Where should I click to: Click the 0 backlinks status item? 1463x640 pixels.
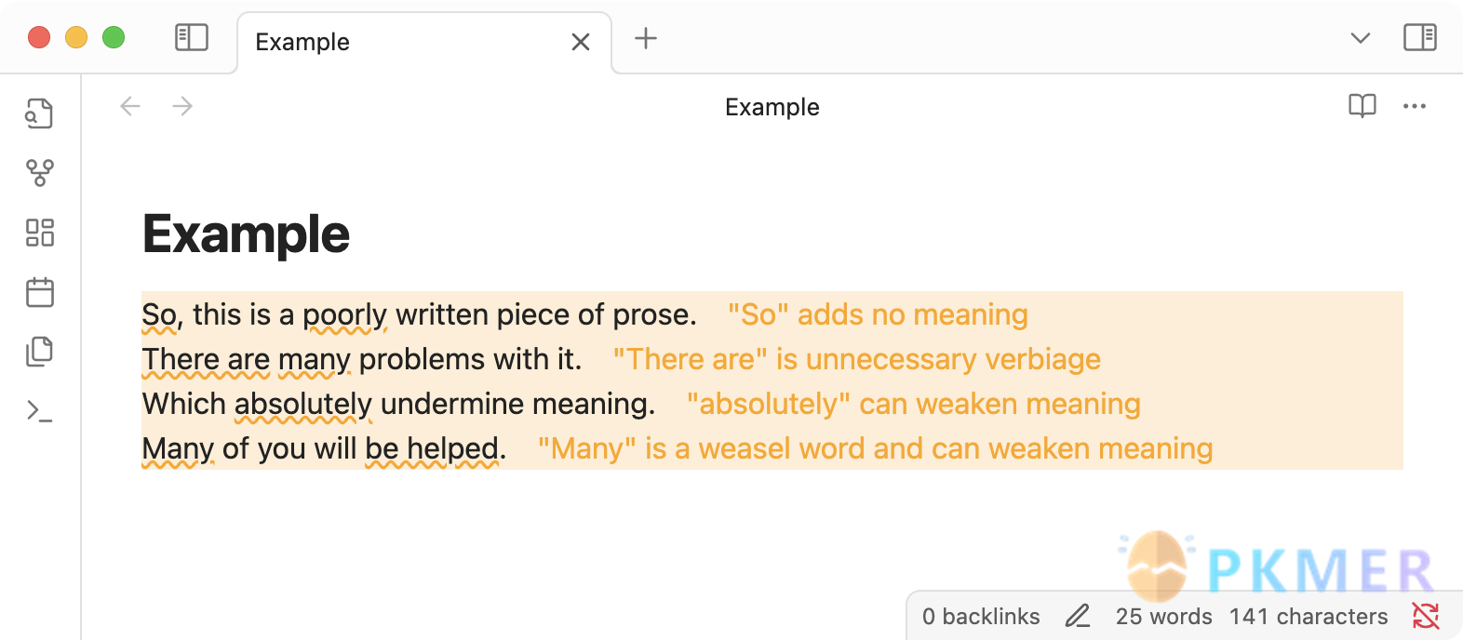tap(981, 617)
